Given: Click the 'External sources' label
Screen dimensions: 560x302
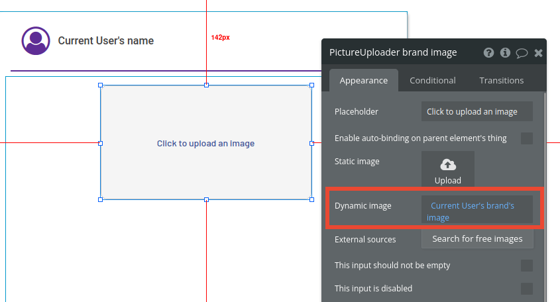Looking at the screenshot, I should [x=365, y=239].
